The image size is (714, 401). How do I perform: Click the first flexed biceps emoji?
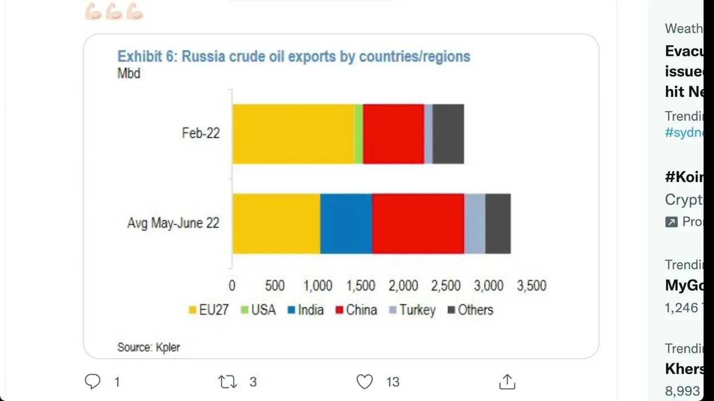click(x=93, y=12)
